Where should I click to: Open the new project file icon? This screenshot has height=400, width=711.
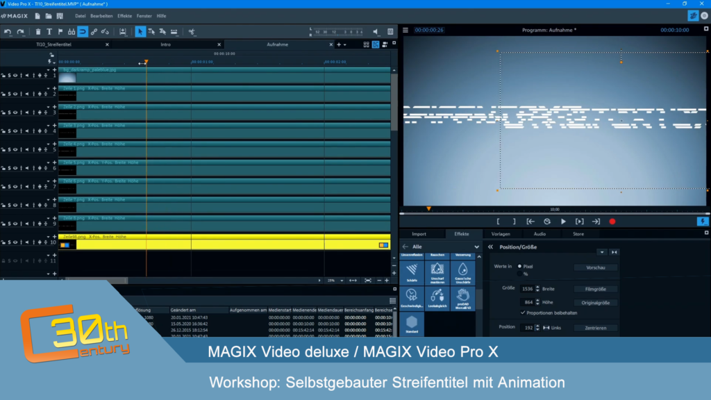(37, 16)
